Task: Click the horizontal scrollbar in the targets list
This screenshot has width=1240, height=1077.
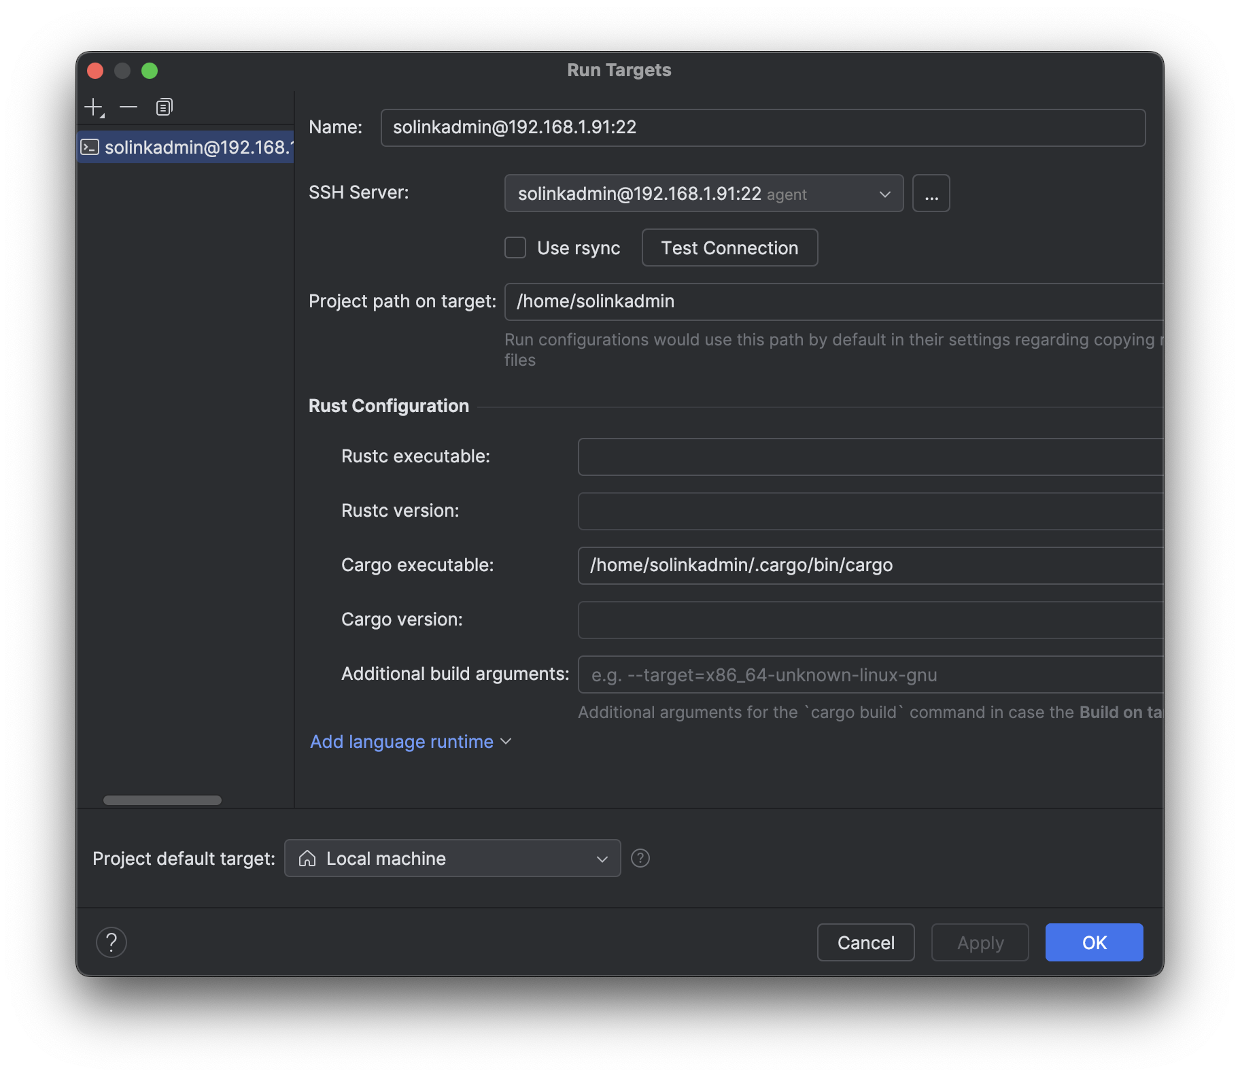Action: pyautogui.click(x=162, y=800)
